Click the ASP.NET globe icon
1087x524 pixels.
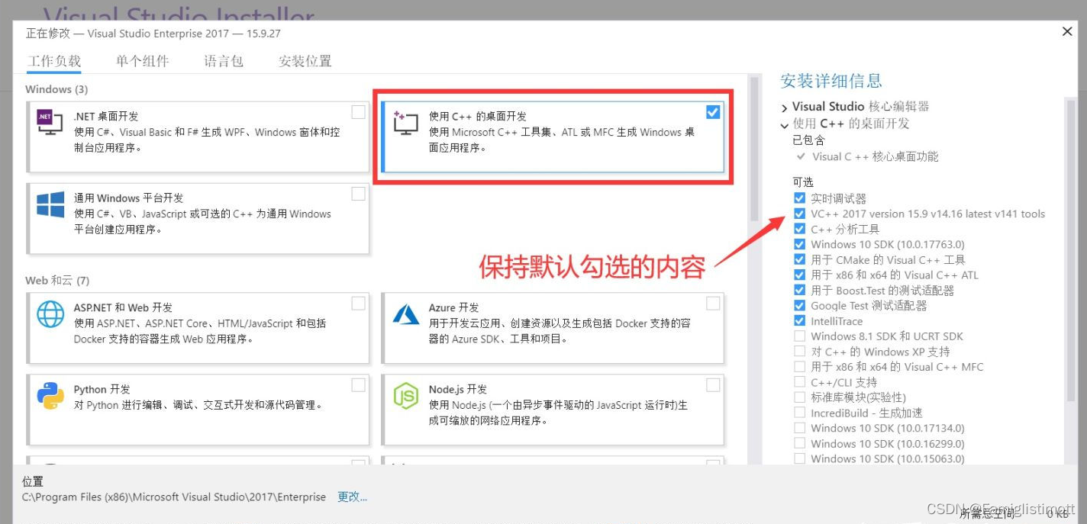(x=50, y=313)
